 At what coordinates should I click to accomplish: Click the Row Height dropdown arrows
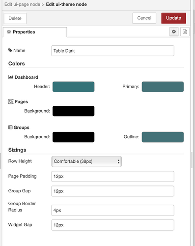coord(118,161)
